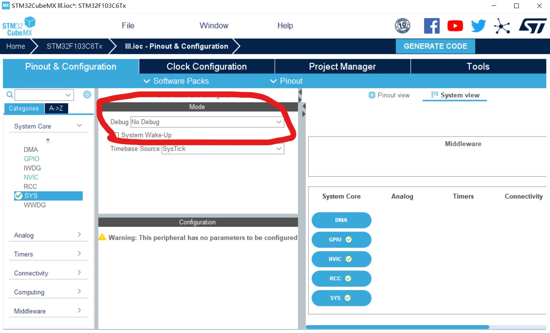Click the GPIO button in System view
Image resolution: width=550 pixels, height=333 pixels.
(x=341, y=240)
